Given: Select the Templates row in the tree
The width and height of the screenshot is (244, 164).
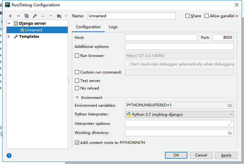Looking at the screenshot, I should (x=37, y=36).
